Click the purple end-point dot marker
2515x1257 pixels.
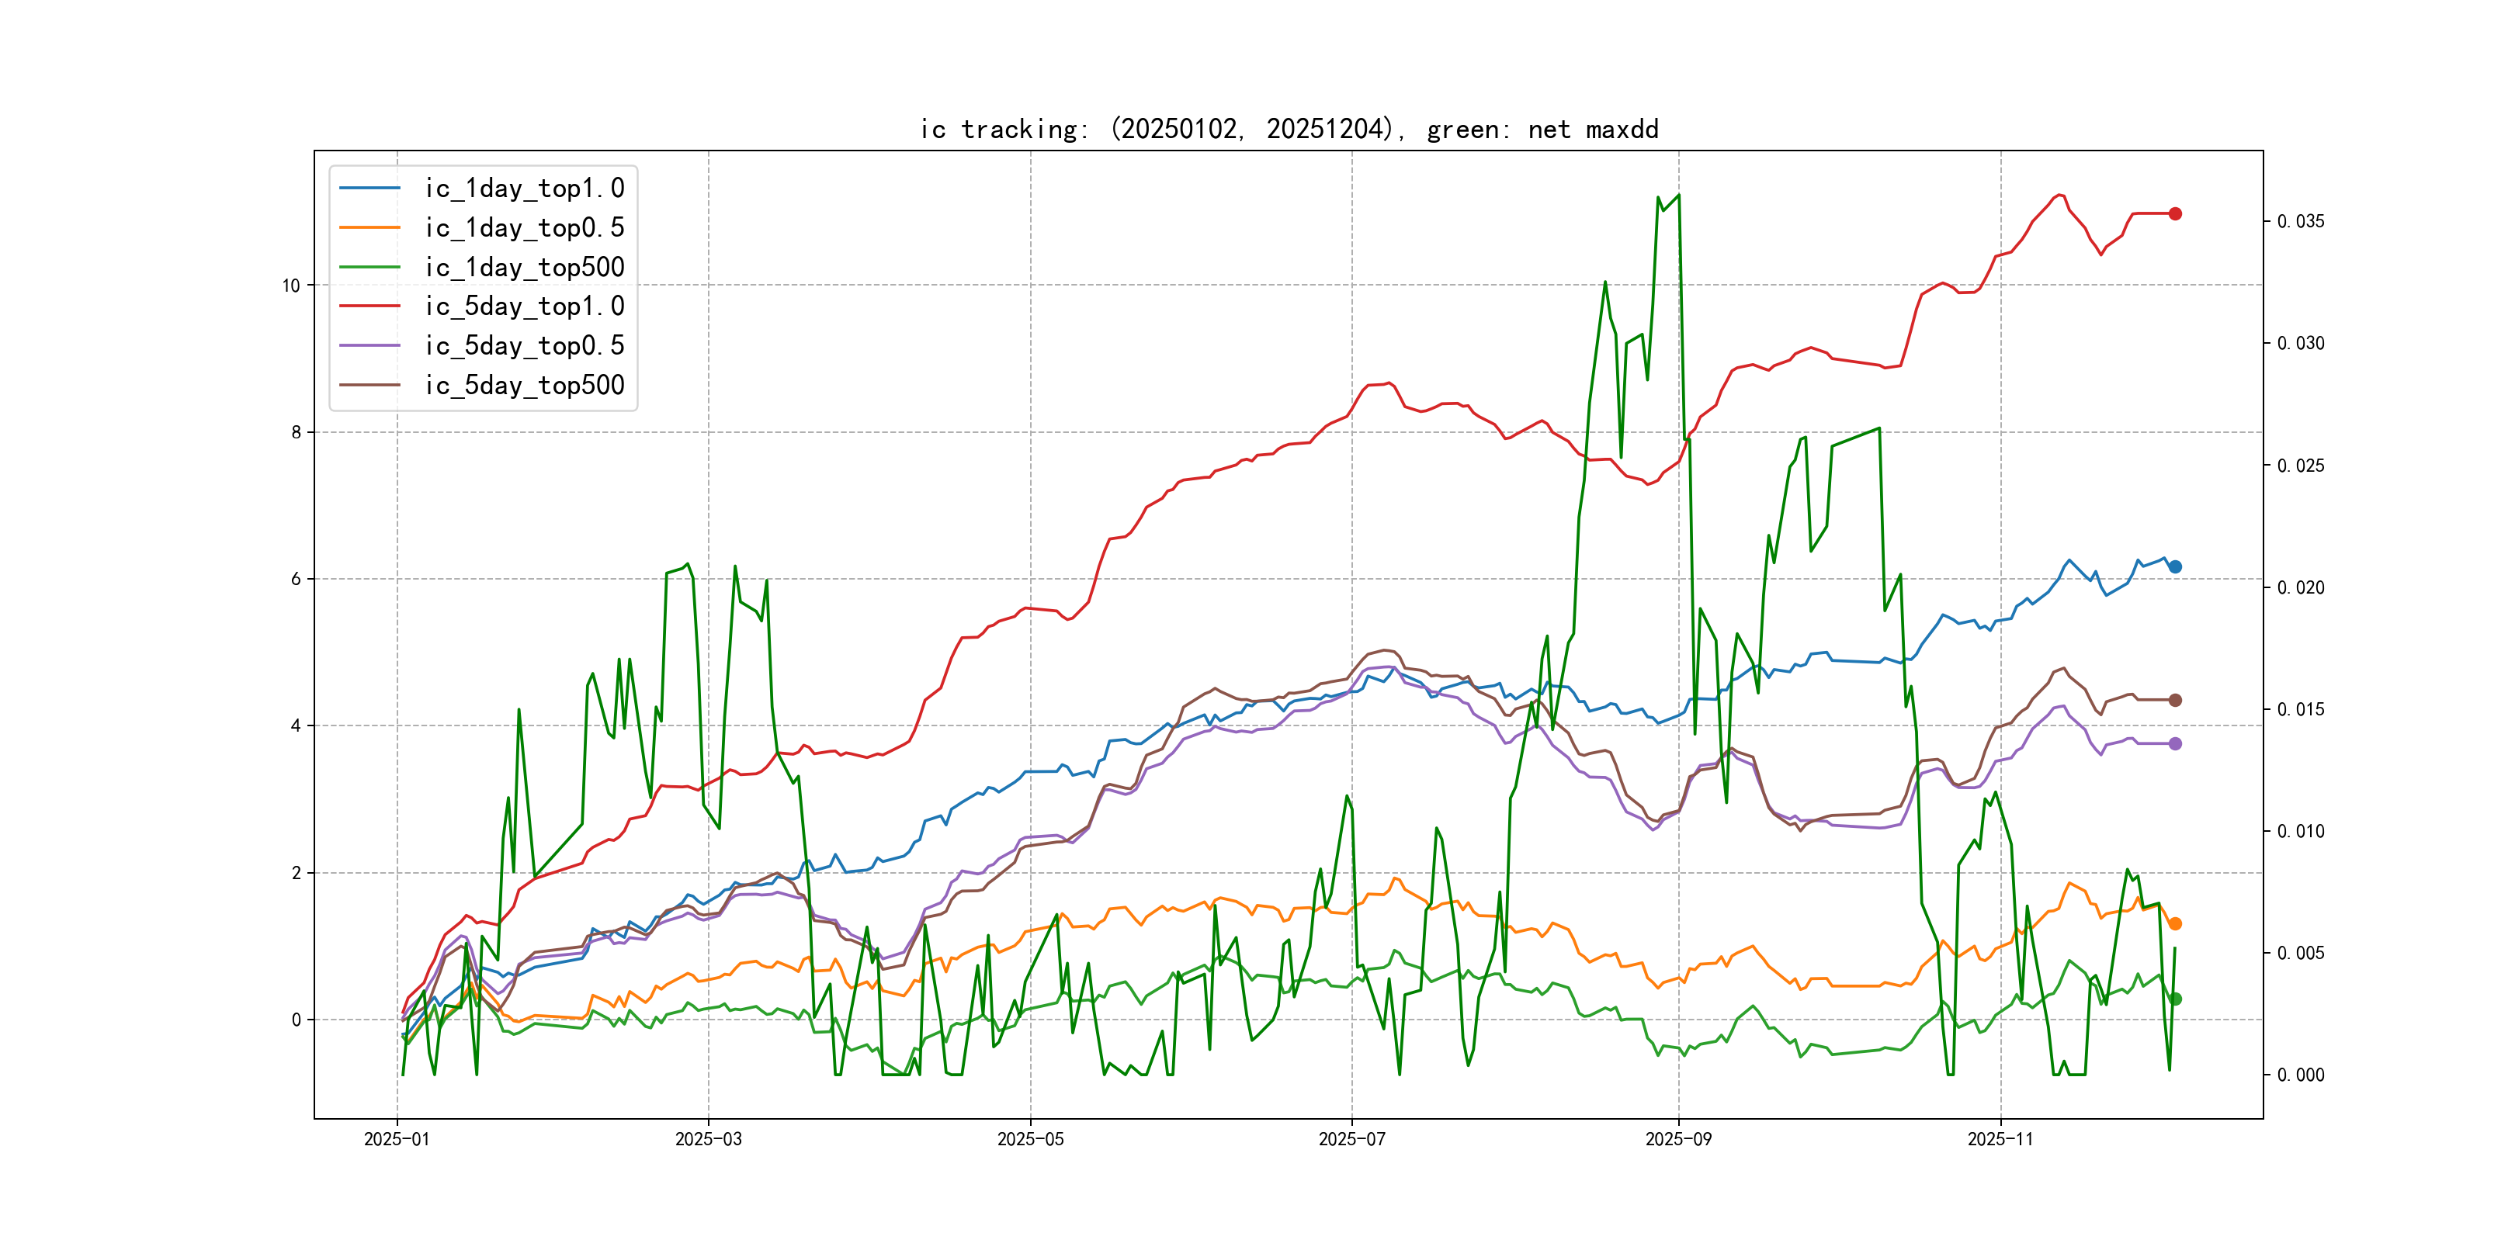click(x=2175, y=743)
